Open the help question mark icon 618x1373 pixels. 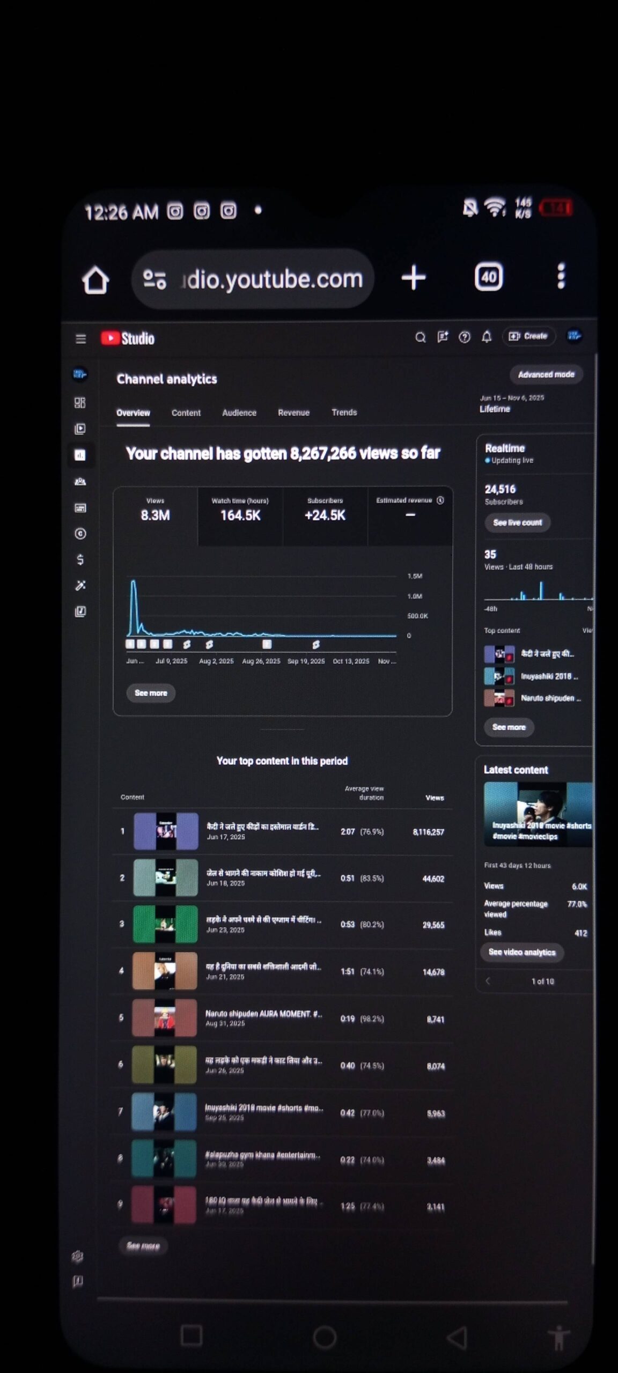point(465,337)
